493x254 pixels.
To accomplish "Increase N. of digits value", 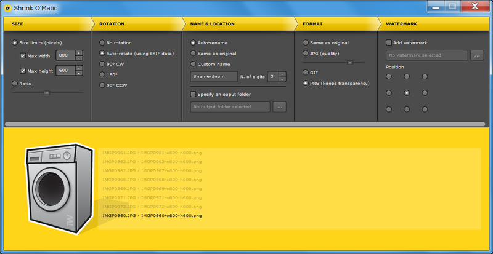I will pos(282,74).
